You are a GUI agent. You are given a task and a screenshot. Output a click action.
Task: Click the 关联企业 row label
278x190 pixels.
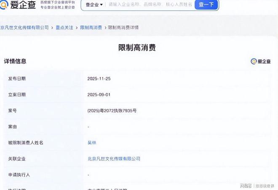17,158
